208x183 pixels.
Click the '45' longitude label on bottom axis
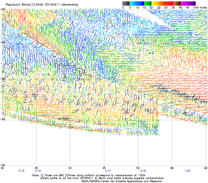[x=104, y=168]
